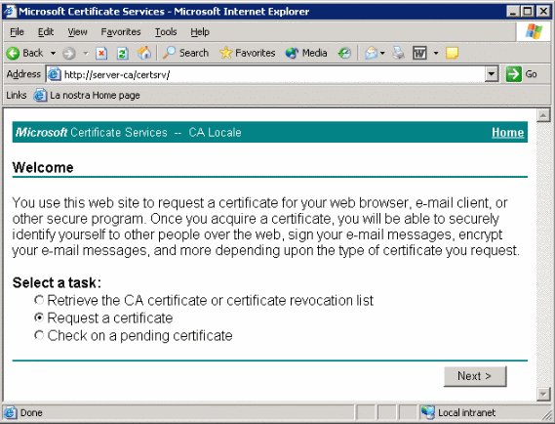Image resolution: width=555 pixels, height=424 pixels.
Task: Click the Next > button
Action: click(x=475, y=376)
